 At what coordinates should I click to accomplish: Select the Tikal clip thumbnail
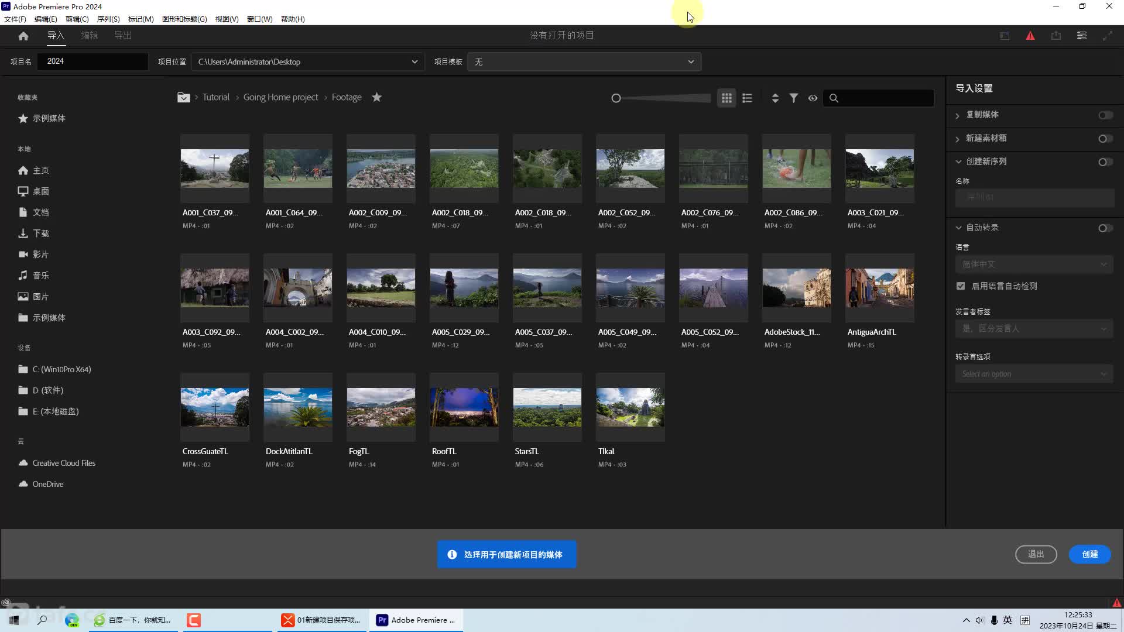tap(630, 407)
